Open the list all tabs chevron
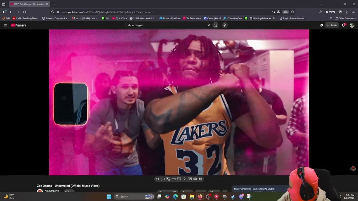 tap(321, 4)
